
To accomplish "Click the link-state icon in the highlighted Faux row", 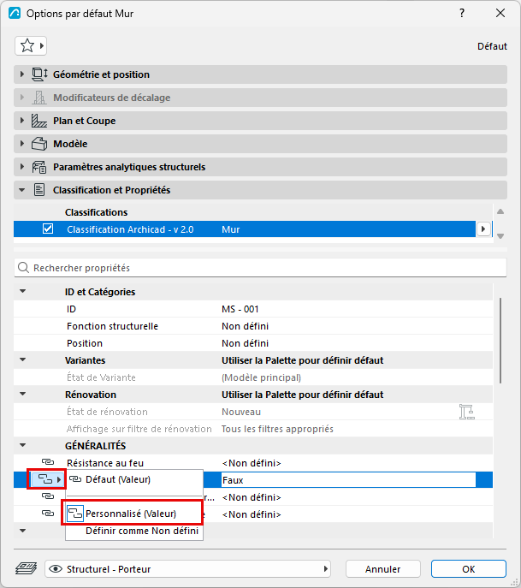I will (x=46, y=479).
